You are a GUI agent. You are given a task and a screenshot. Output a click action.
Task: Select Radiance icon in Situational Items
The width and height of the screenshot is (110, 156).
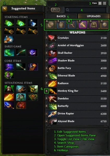pos(9,97)
